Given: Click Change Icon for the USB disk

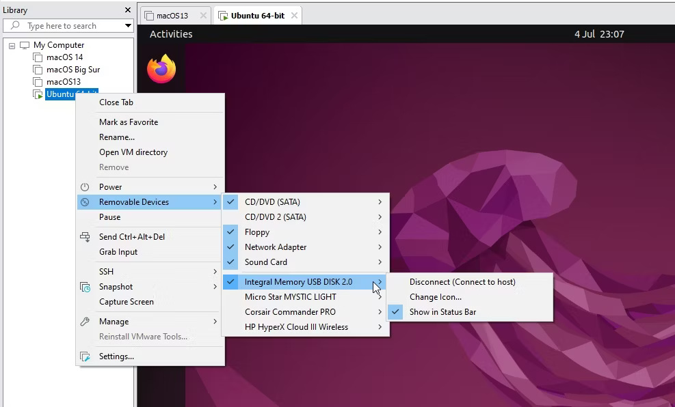Looking at the screenshot, I should click(x=436, y=297).
